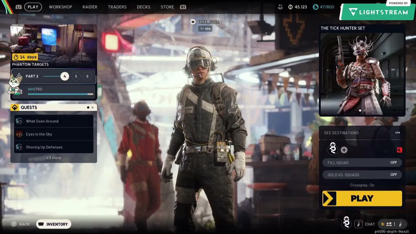Open the Tick Hunter Set preview image
The height and width of the screenshot is (234, 416).
pos(362,74)
